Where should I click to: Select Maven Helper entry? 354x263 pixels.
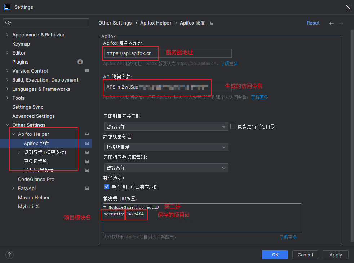pos(34,197)
